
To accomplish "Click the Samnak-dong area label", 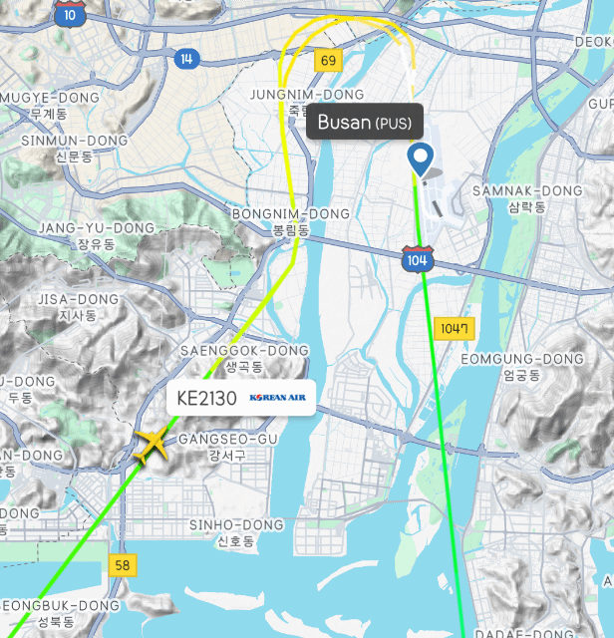I will (x=527, y=198).
